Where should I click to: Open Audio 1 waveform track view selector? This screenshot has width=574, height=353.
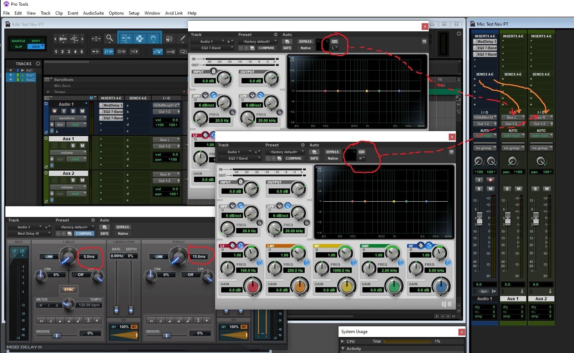68,118
